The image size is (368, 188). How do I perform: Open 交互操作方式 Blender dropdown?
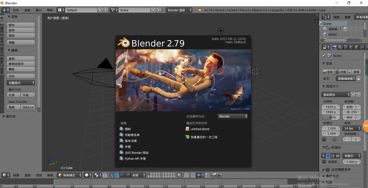coord(233,116)
